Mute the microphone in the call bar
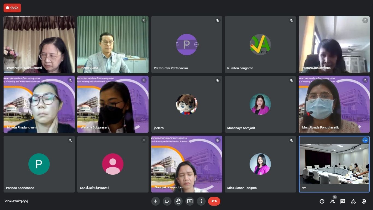 point(155,201)
